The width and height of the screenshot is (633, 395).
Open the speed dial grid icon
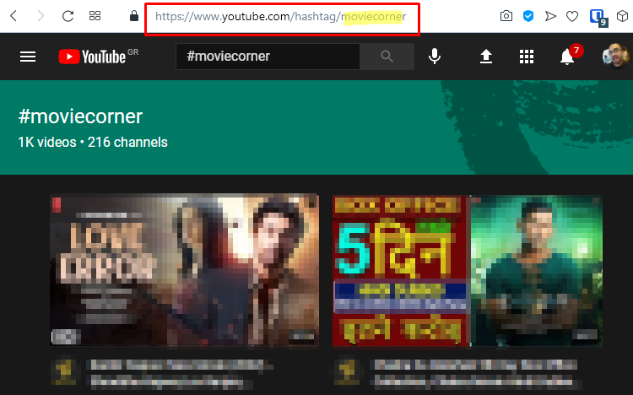95,16
